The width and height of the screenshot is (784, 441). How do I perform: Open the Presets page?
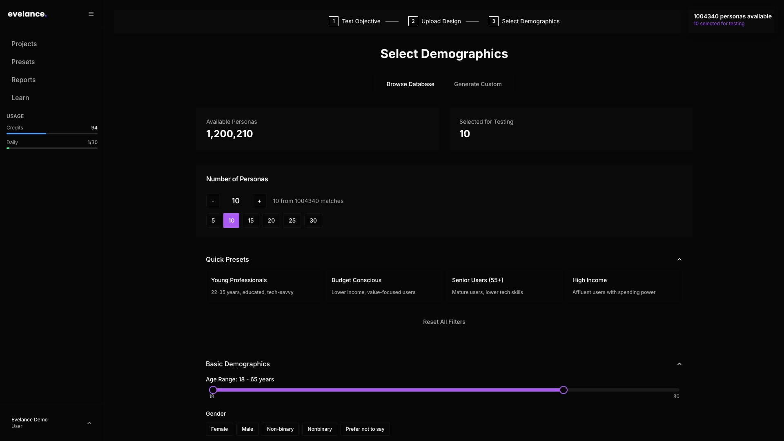22,62
